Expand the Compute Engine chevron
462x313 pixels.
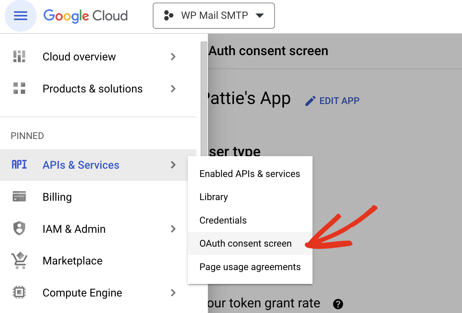tap(173, 293)
